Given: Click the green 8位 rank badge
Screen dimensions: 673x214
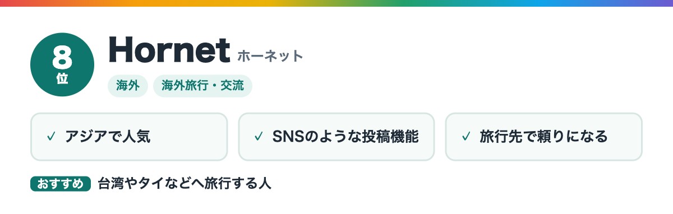Looking at the screenshot, I should point(62,64).
